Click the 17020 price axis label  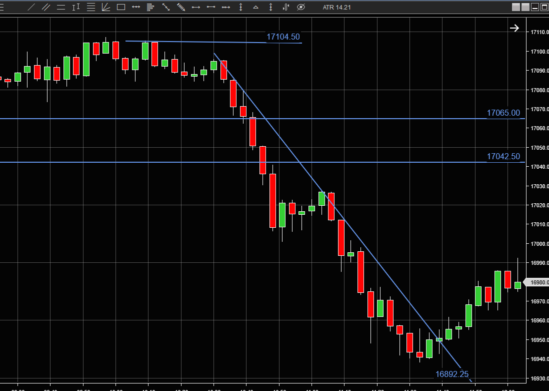pyautogui.click(x=539, y=205)
